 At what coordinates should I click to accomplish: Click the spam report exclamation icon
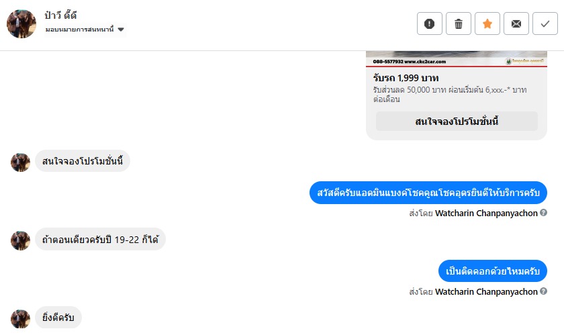(x=430, y=23)
